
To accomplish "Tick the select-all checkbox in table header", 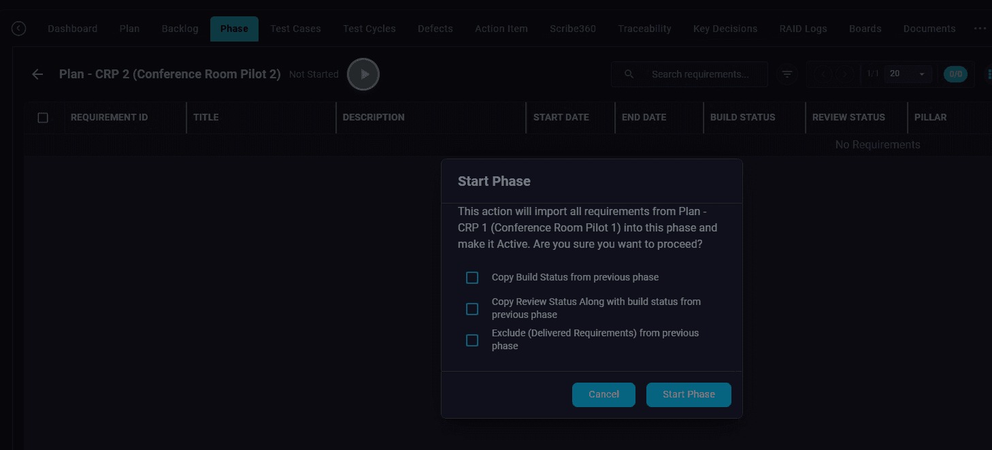I will point(43,118).
